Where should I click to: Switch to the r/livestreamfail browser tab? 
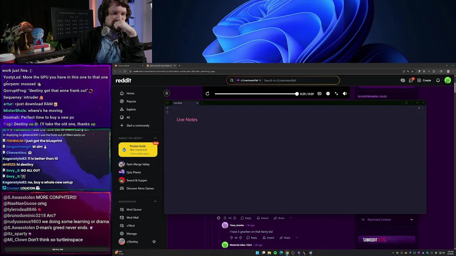(128, 66)
